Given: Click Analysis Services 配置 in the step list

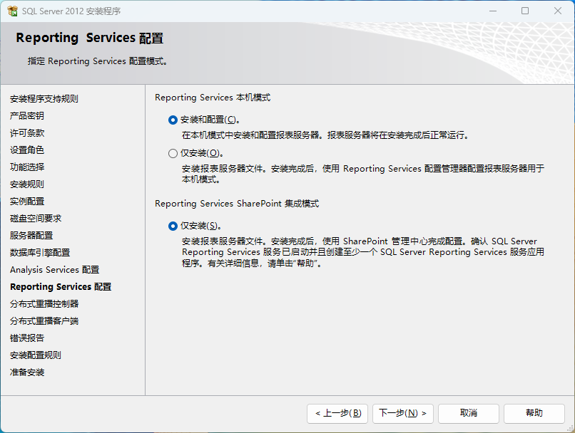Looking at the screenshot, I should click(x=55, y=270).
